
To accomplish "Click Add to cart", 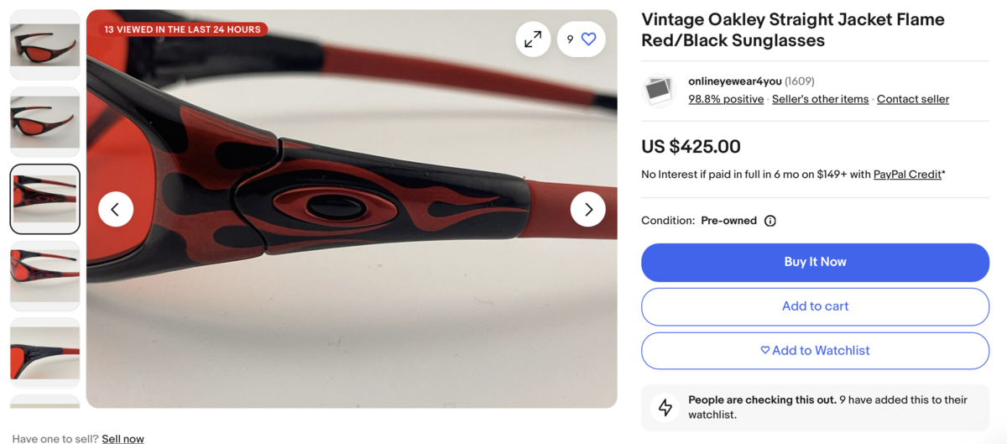I will coord(815,306).
